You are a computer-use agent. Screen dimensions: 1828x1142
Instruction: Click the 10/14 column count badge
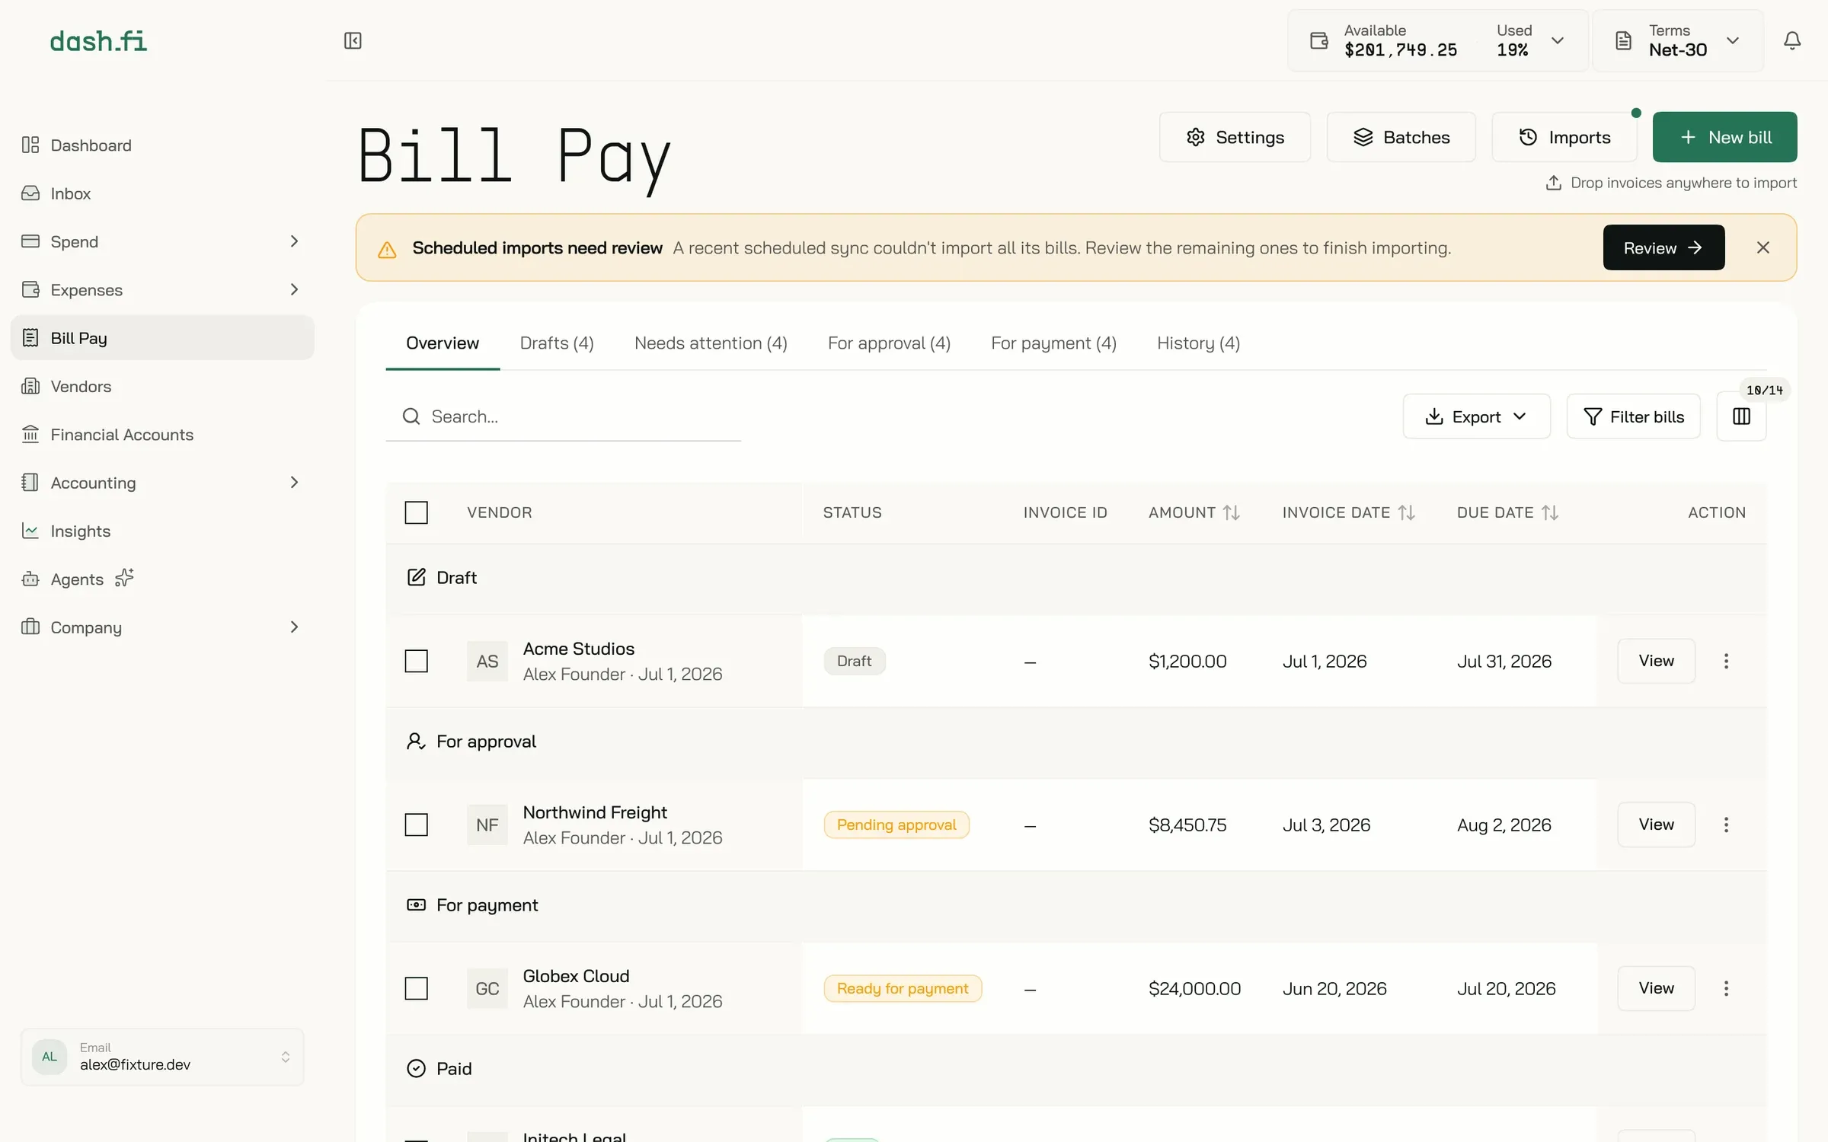pos(1764,390)
